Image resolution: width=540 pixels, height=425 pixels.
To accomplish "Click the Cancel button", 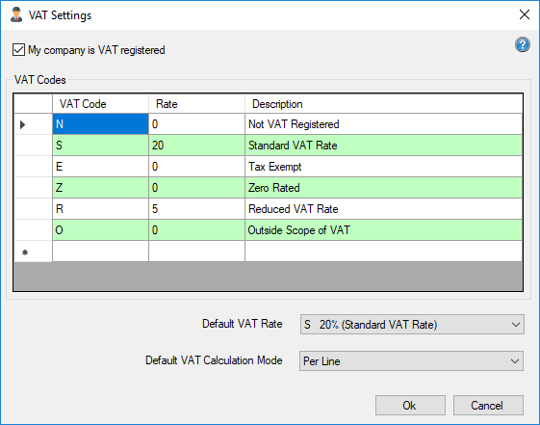I will (488, 406).
